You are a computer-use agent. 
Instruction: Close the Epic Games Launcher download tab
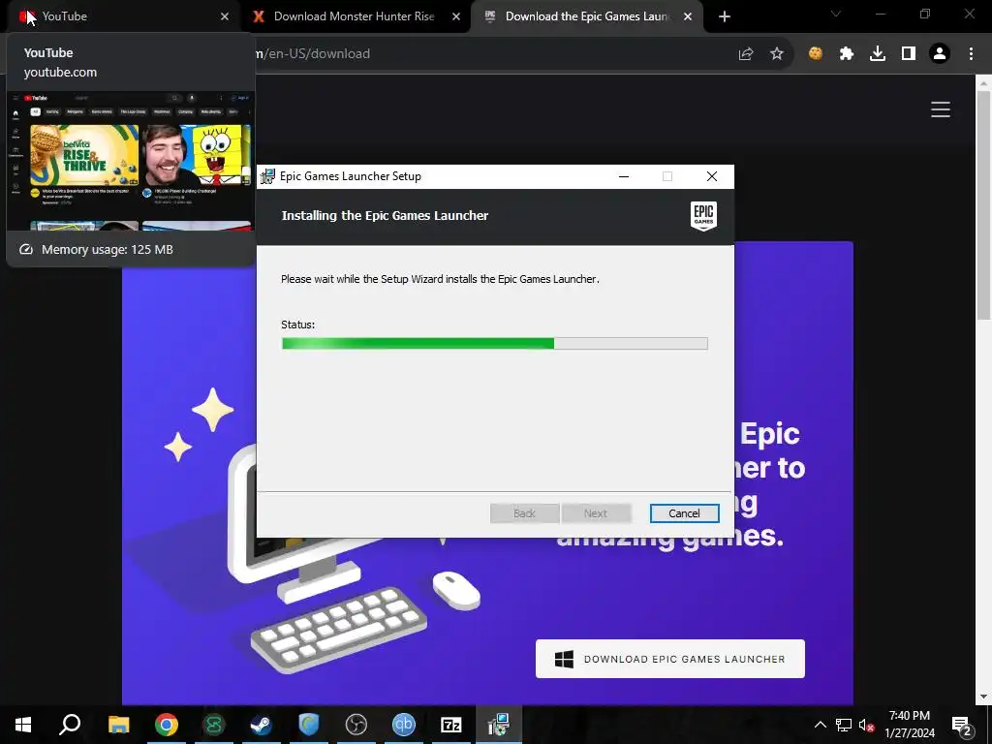tap(688, 16)
